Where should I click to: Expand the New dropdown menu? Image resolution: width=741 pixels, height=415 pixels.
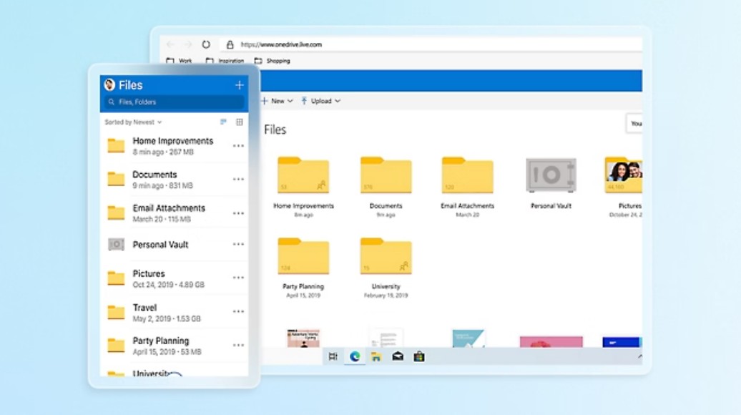pos(278,101)
